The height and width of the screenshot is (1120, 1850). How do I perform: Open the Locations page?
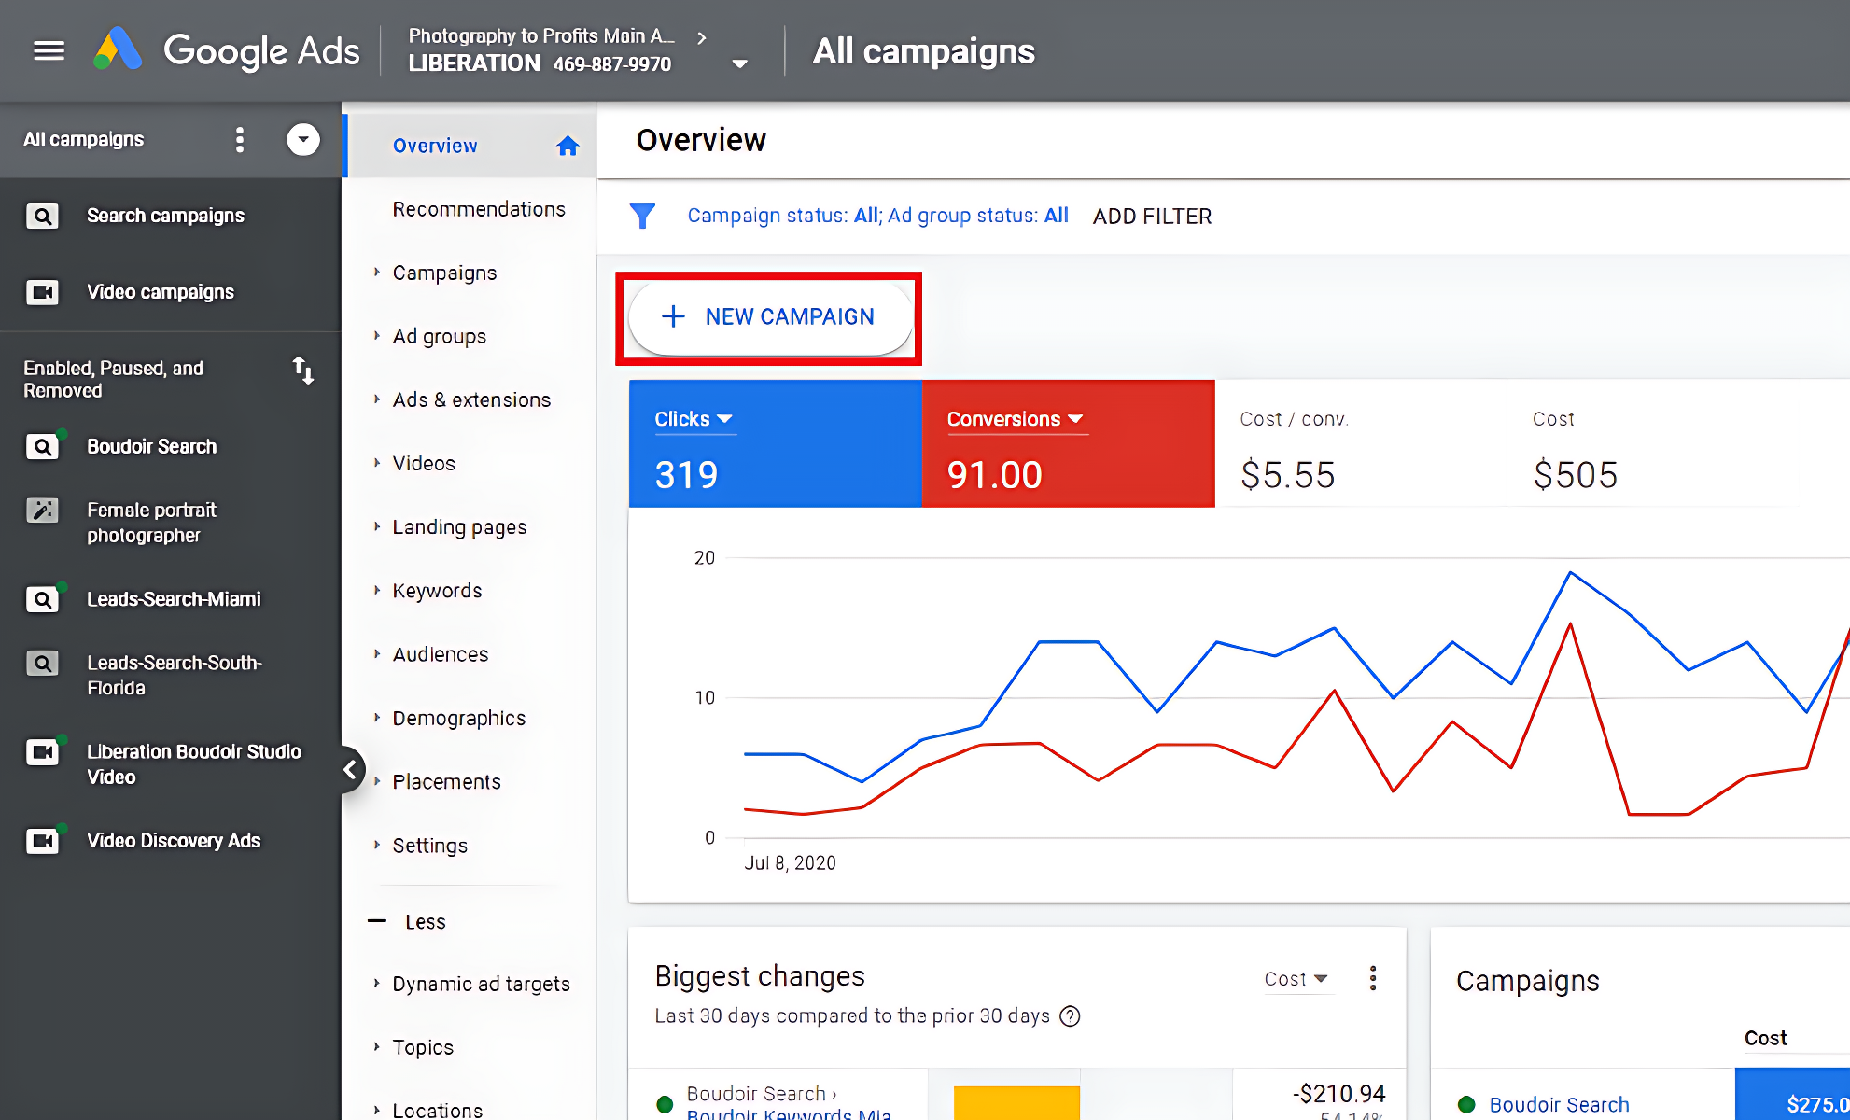pyautogui.click(x=437, y=1110)
